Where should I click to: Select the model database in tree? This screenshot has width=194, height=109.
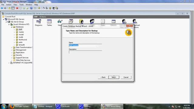point(21,35)
